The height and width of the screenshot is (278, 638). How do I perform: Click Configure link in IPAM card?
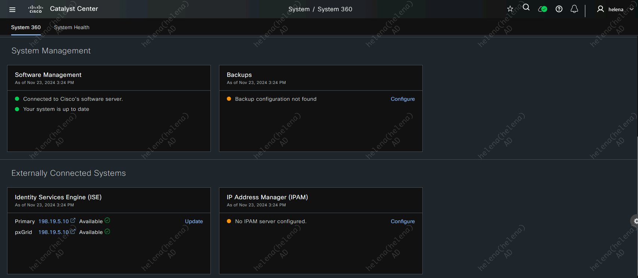point(403,221)
